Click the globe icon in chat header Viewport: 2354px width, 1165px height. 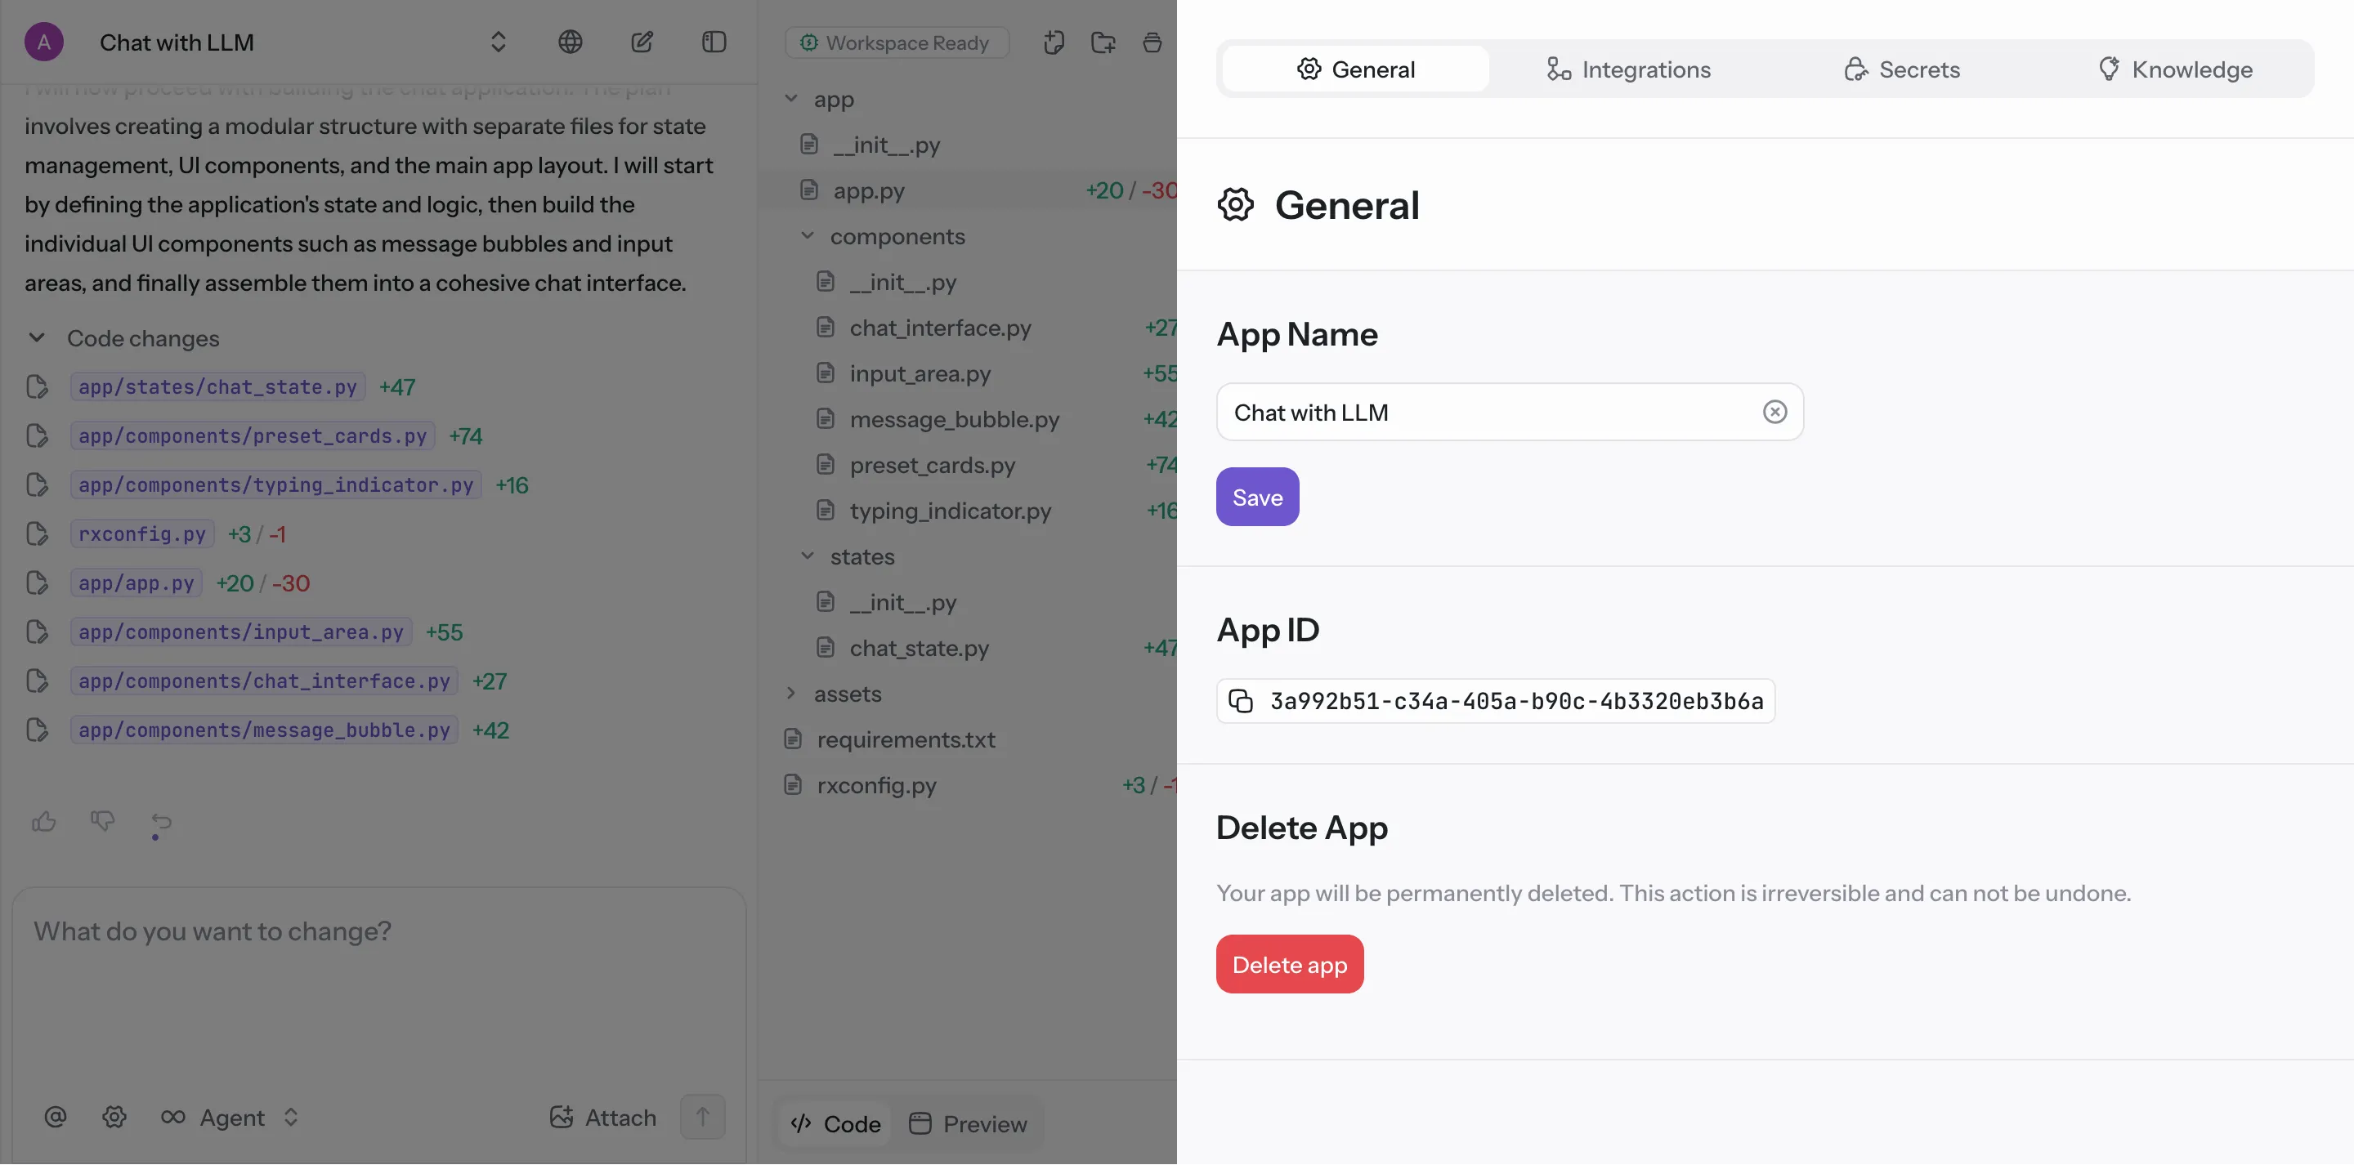click(x=571, y=42)
